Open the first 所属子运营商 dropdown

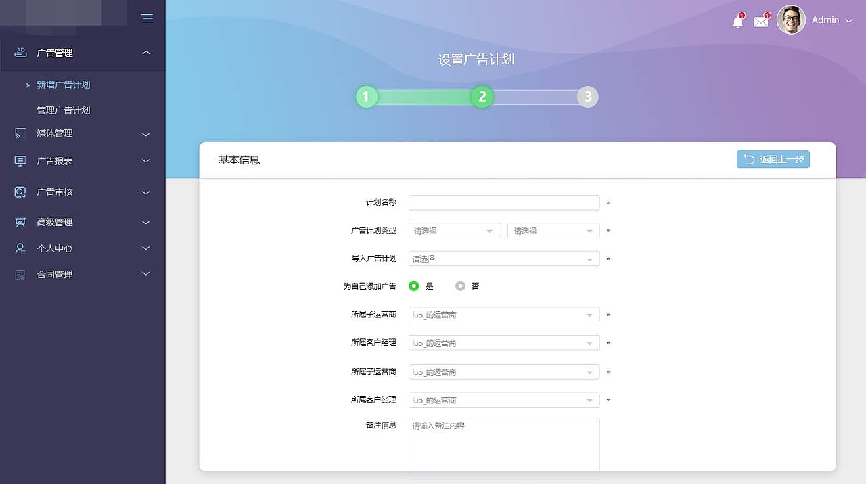coord(504,315)
